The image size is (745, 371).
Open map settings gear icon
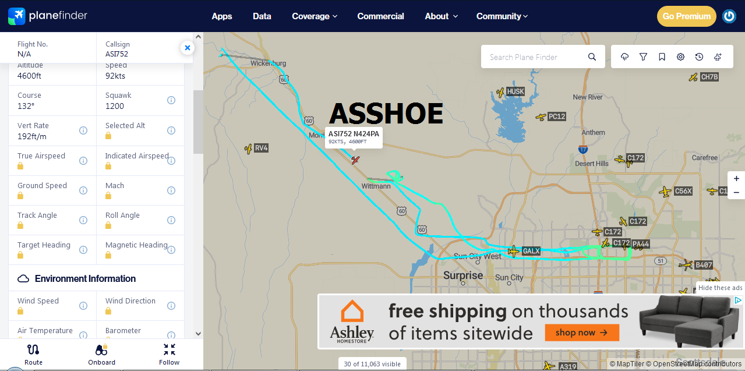(680, 56)
